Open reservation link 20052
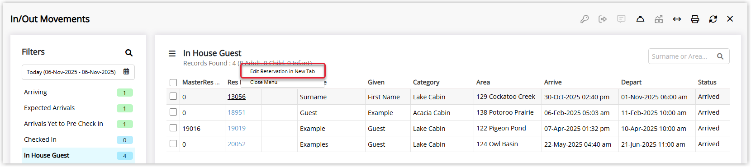Screen dimensions: 751x167 pos(237,144)
